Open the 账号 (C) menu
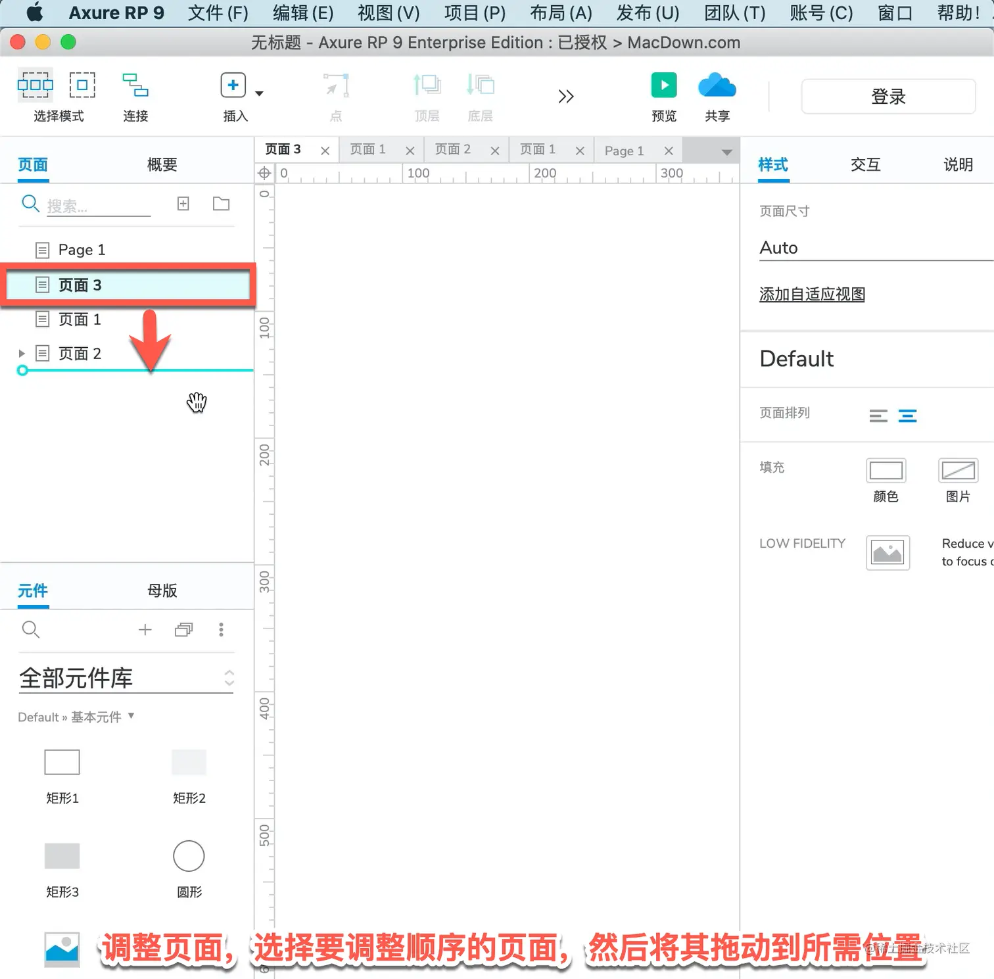Image resolution: width=994 pixels, height=979 pixels. coord(821,12)
